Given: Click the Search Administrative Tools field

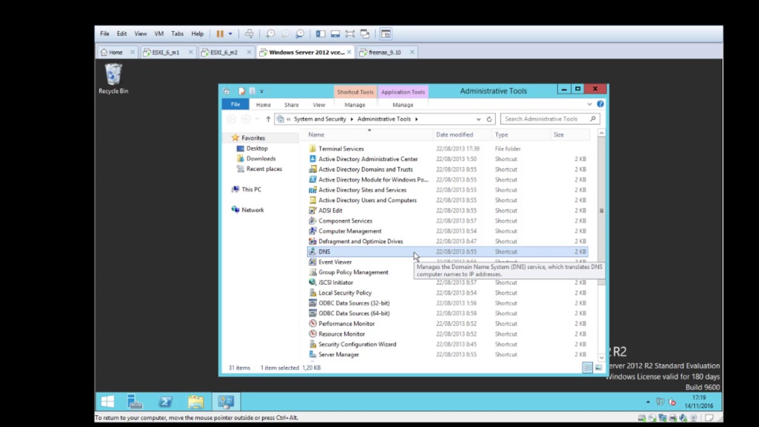Looking at the screenshot, I should click(550, 119).
